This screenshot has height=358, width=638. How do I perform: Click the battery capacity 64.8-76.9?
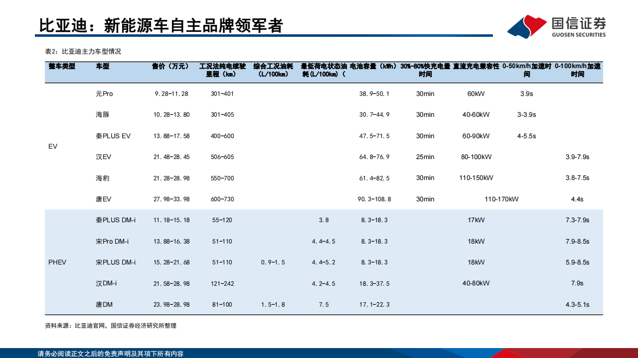[374, 157]
